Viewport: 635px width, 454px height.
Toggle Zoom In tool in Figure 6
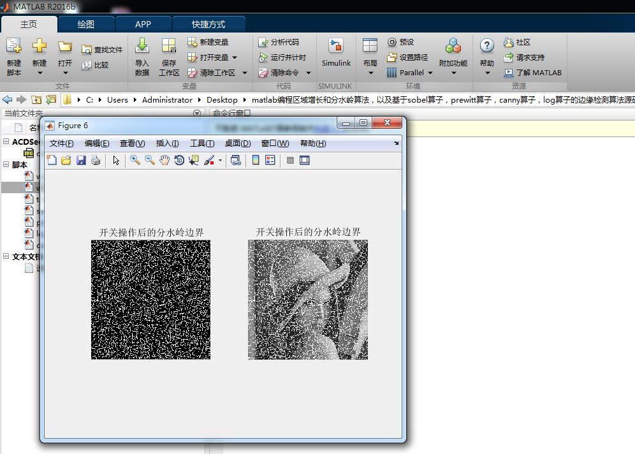coord(135,161)
